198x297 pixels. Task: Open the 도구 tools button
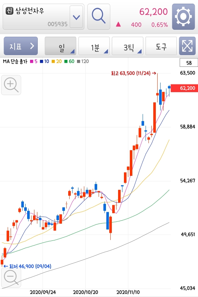(x=161, y=46)
